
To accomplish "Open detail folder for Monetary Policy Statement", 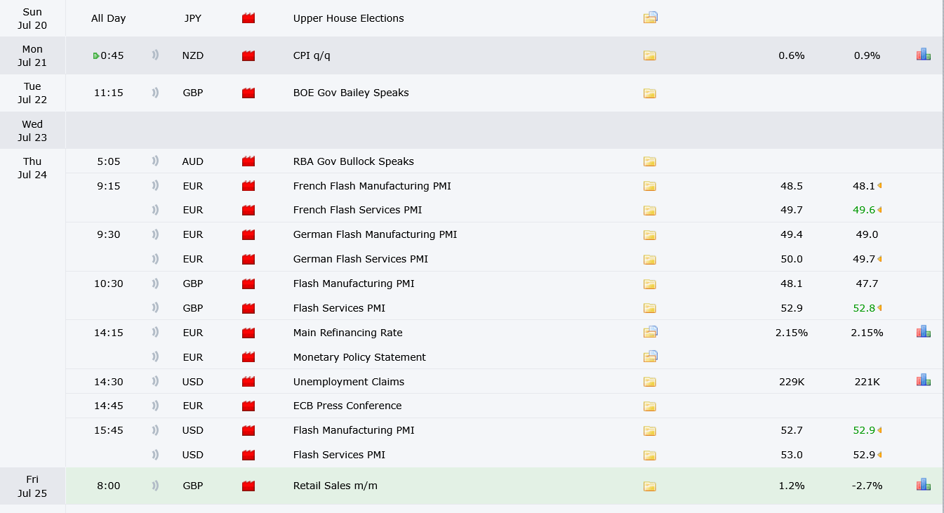I will click(650, 357).
